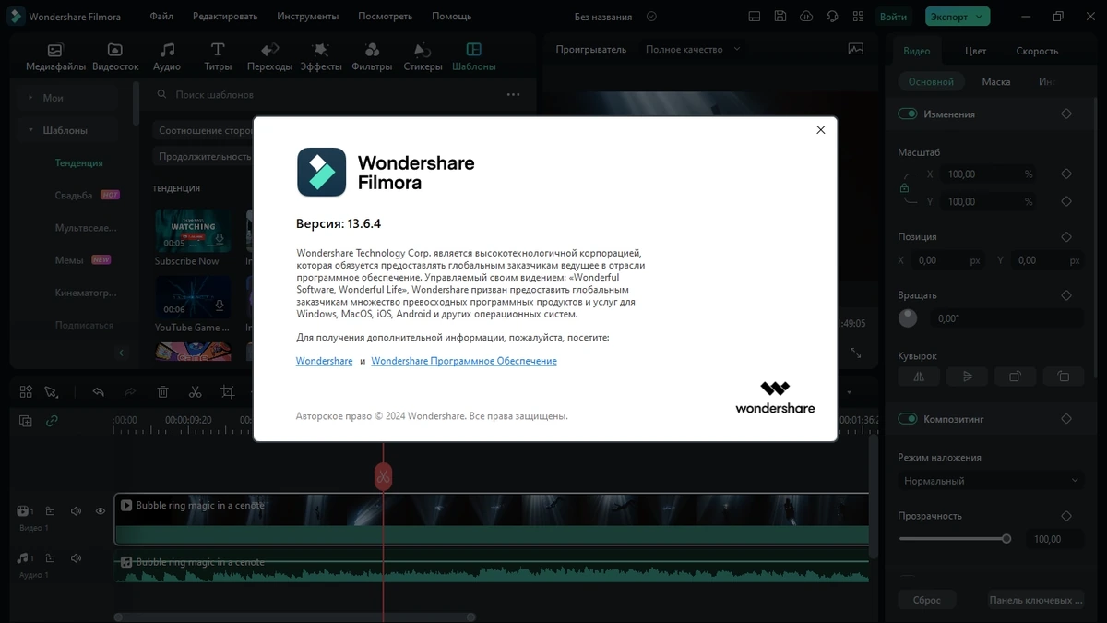Open the Файл menu

pyautogui.click(x=161, y=17)
